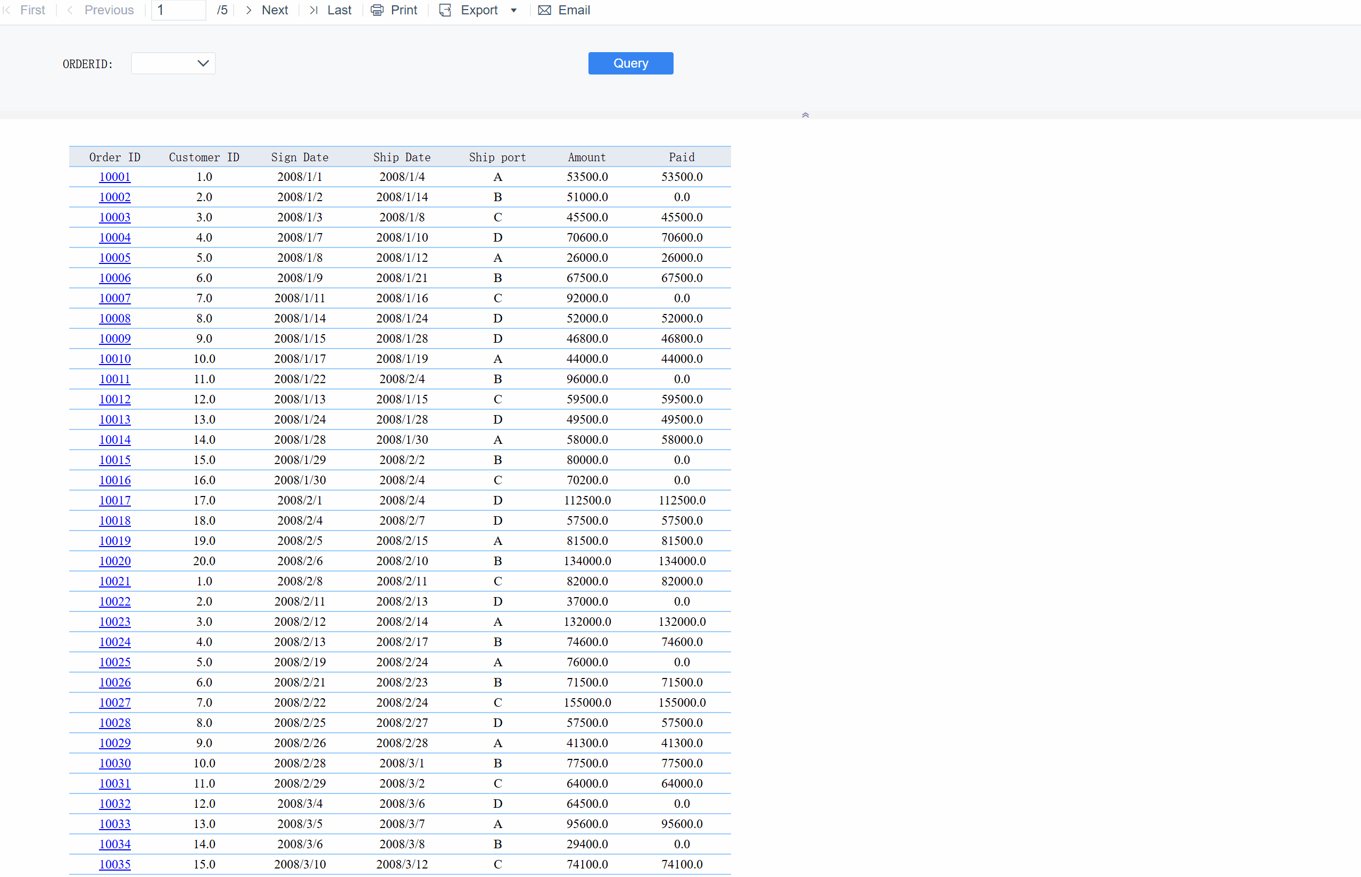Screen dimensions: 1361x877
Task: Click the Export document icon
Action: pos(445,10)
